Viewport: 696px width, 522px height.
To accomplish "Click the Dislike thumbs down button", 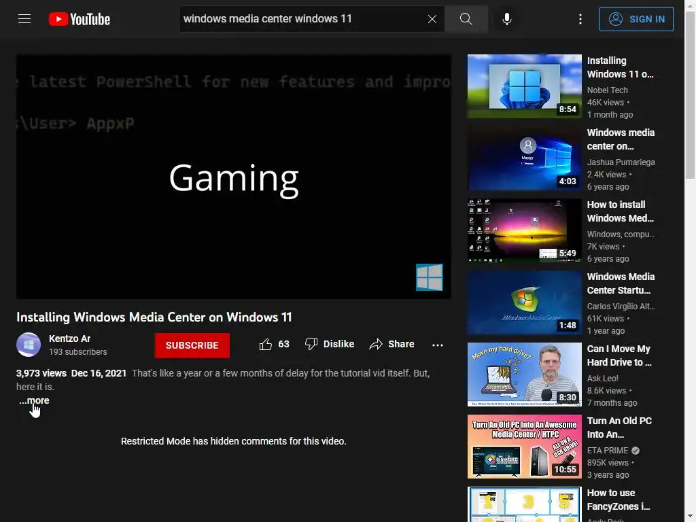I will 330,345.
